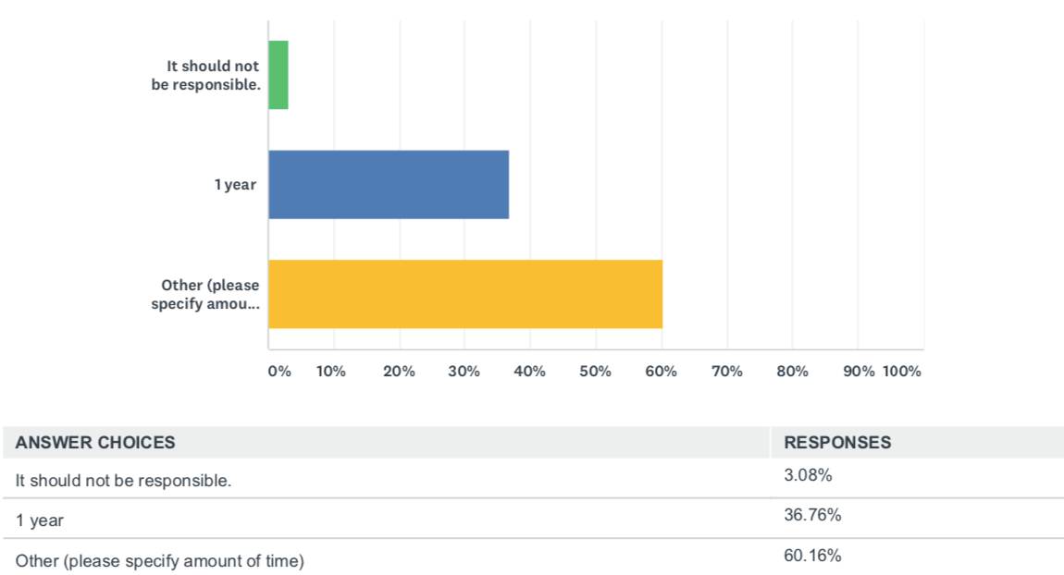
Task: Click the blue '1 year' bar
Action: tap(389, 184)
